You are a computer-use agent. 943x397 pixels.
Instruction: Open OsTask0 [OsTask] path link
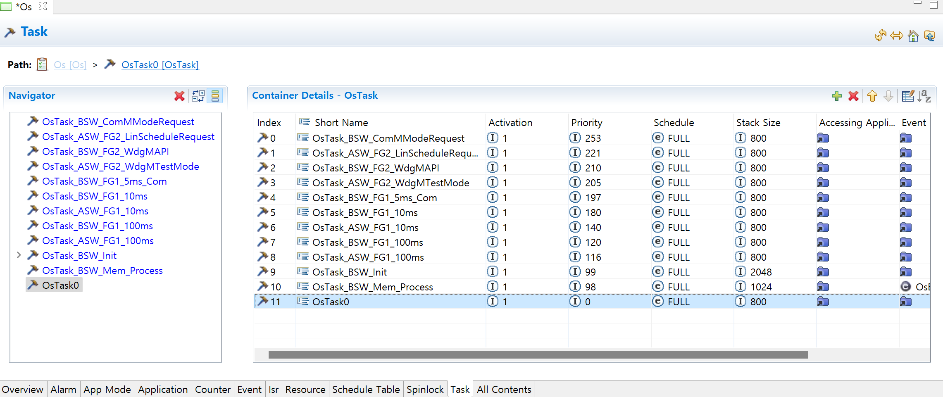(x=160, y=65)
